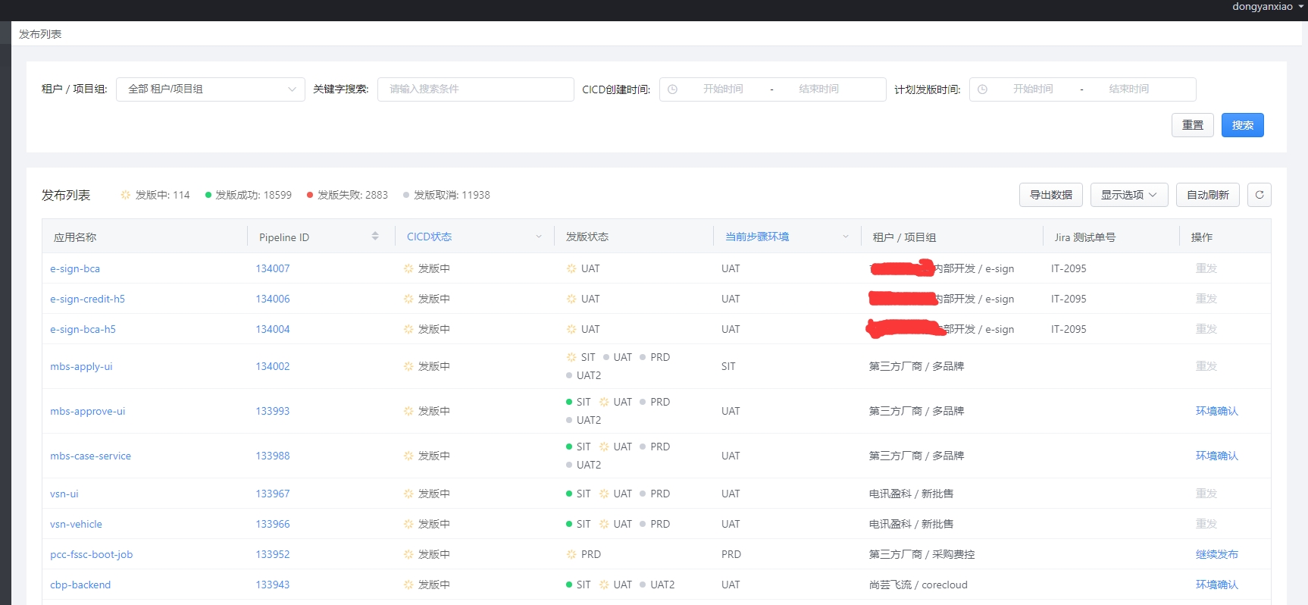
Task: Click the refresh icon button beside 自动刷新
Action: point(1259,195)
